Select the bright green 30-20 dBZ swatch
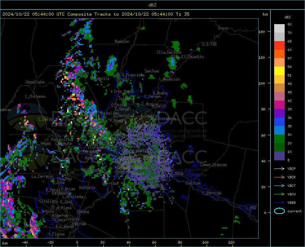305x247 pixels. [279, 139]
